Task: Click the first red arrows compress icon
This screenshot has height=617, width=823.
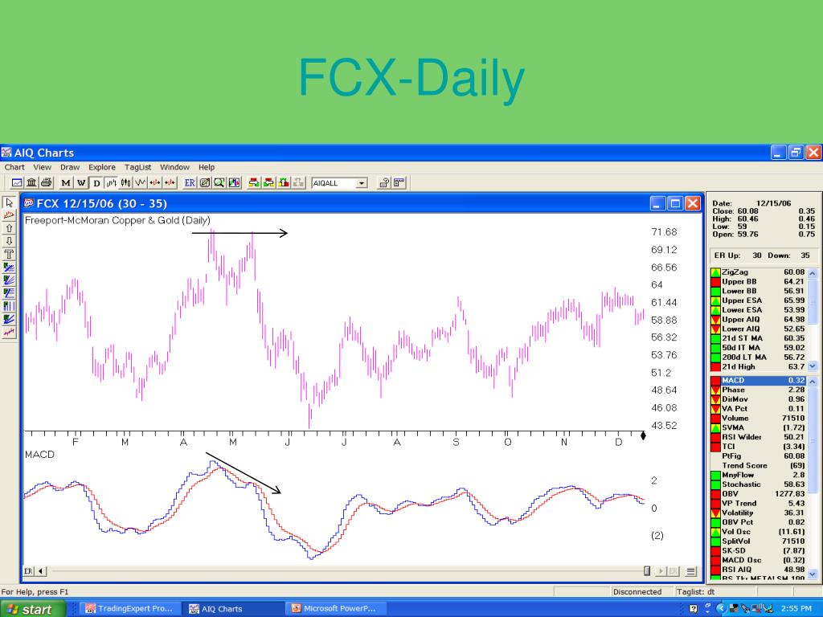Action: pyautogui.click(x=155, y=182)
